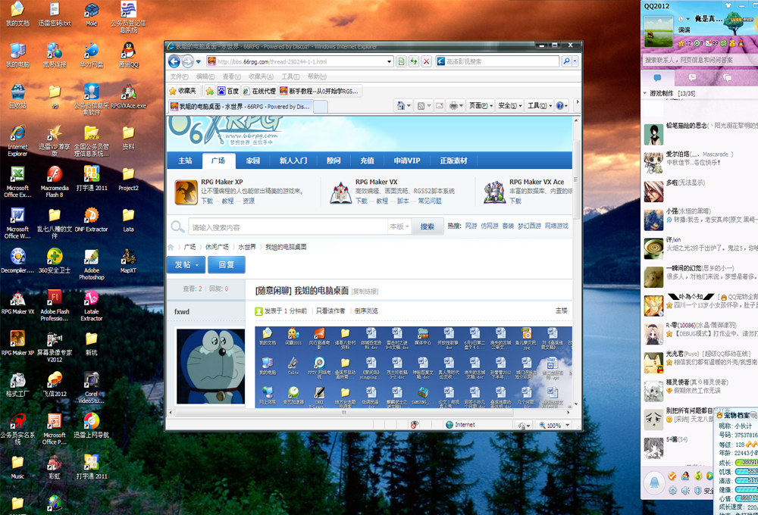Open the 申请VIP navigation tab
Image resolution: width=758 pixels, height=515 pixels.
point(406,161)
